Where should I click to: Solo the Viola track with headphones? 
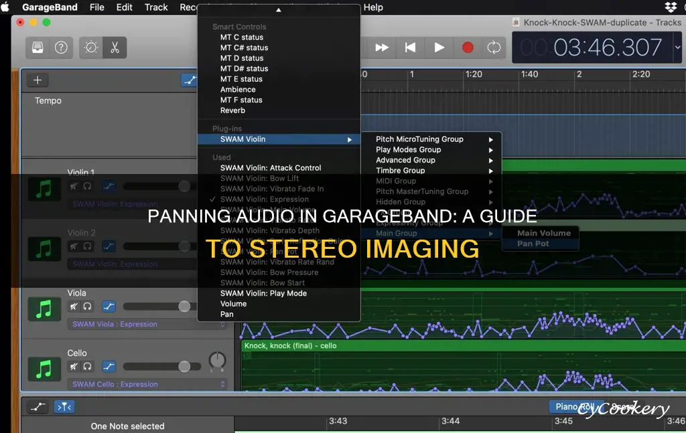coord(88,307)
